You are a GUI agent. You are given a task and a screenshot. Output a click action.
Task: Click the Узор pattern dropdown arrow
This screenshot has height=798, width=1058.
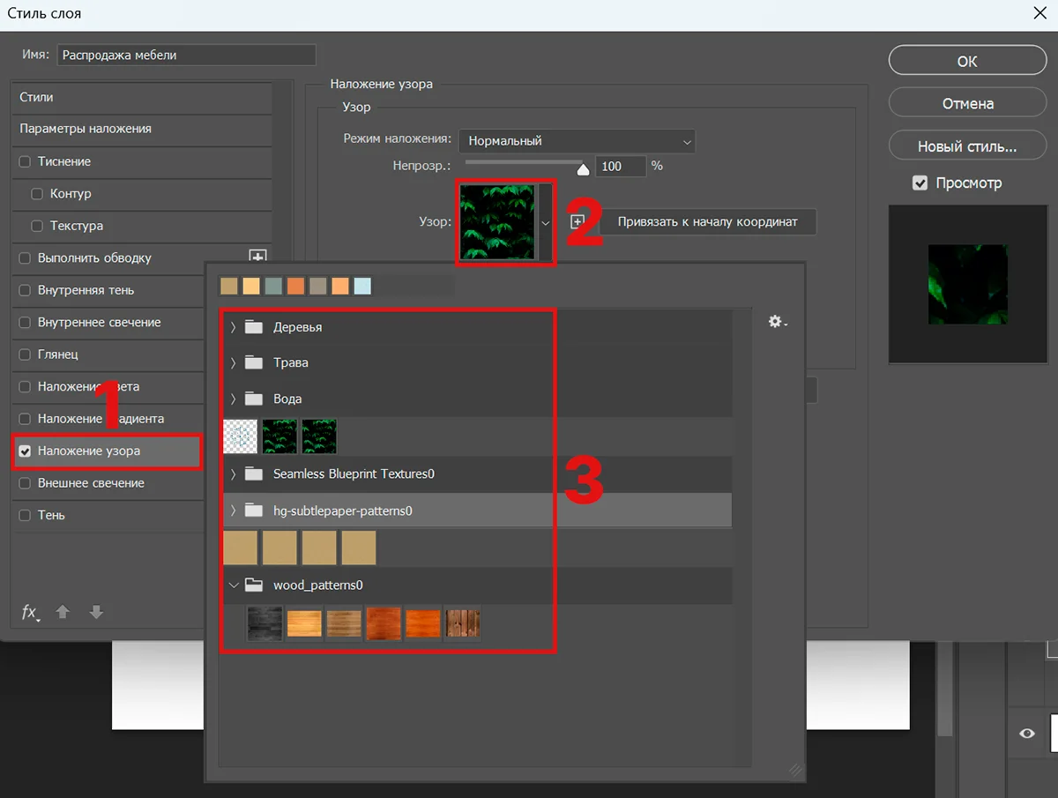546,223
